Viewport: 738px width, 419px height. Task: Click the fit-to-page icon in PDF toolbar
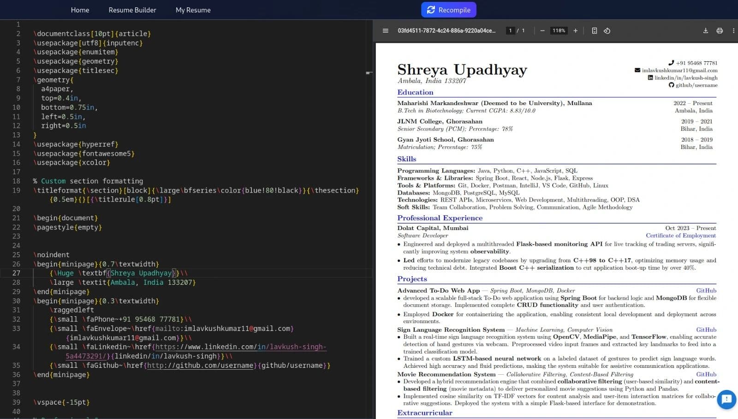pos(595,31)
